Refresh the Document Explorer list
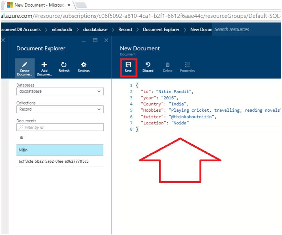282x235 pixels. point(64,67)
